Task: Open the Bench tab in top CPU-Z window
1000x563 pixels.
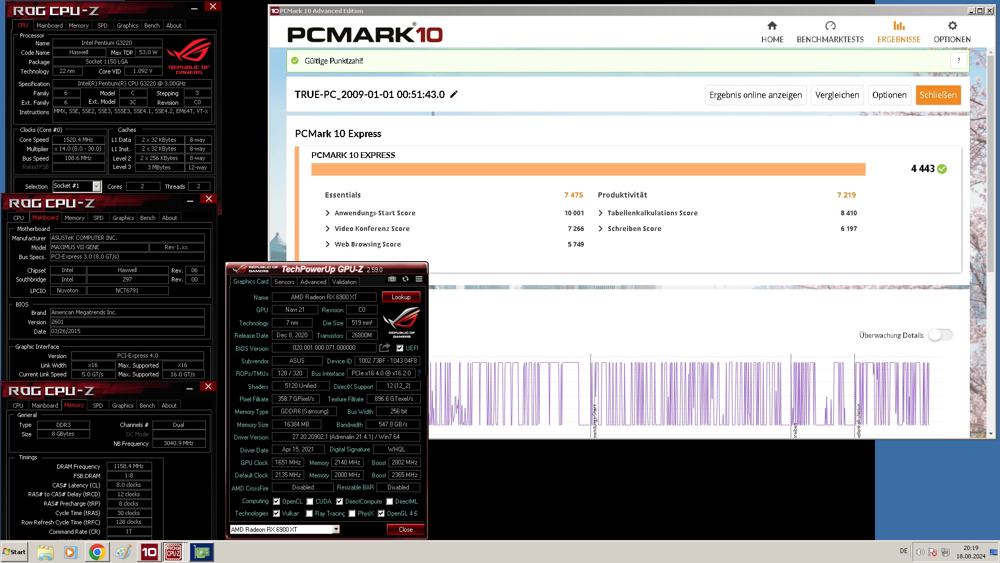Action: [x=152, y=26]
